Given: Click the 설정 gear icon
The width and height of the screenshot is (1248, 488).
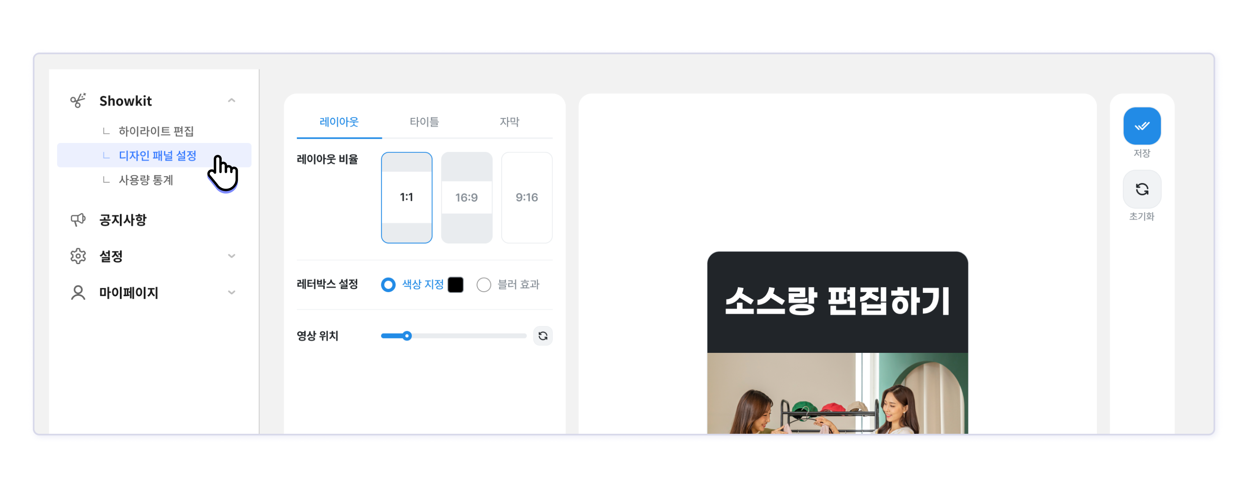Looking at the screenshot, I should (x=78, y=256).
